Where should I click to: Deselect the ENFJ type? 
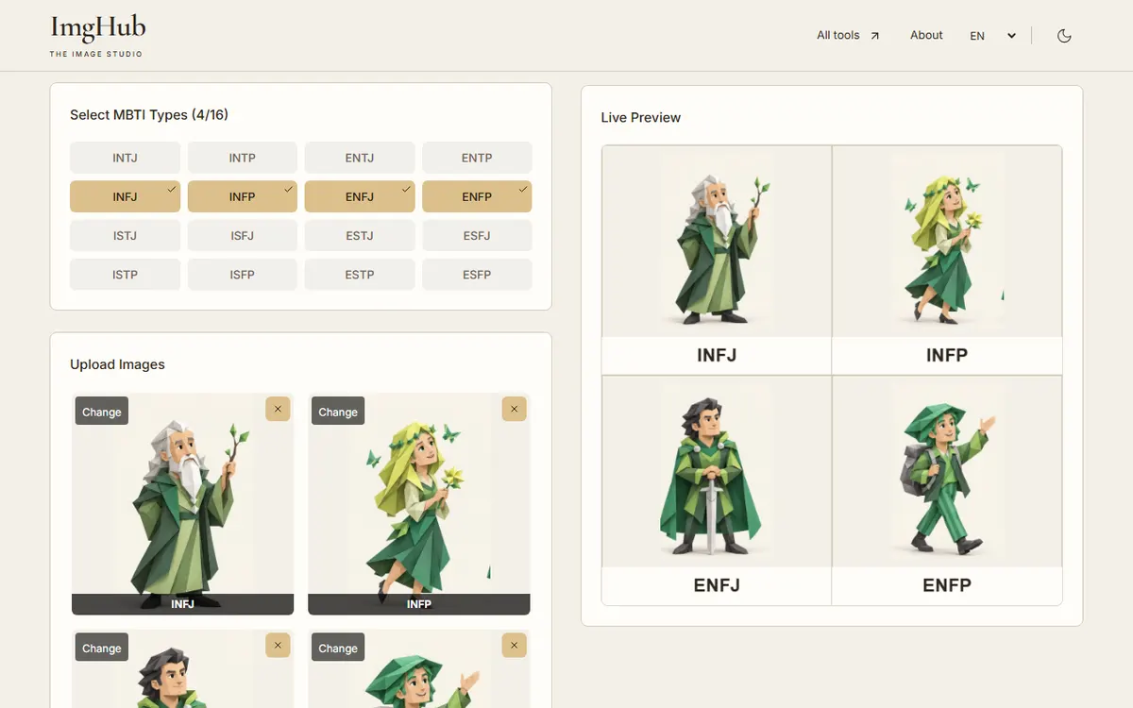[360, 196]
